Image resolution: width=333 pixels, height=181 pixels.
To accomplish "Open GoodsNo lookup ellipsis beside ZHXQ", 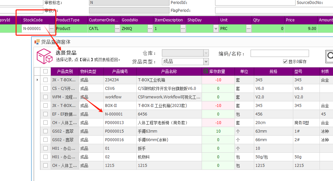I will [x=150, y=29].
